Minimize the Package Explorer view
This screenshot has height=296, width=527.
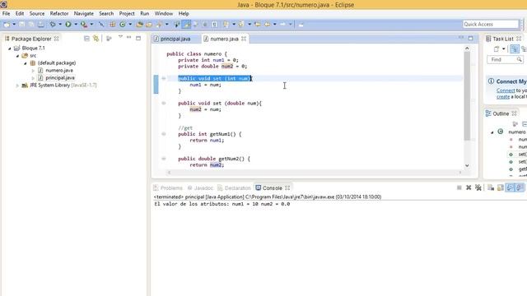129,38
